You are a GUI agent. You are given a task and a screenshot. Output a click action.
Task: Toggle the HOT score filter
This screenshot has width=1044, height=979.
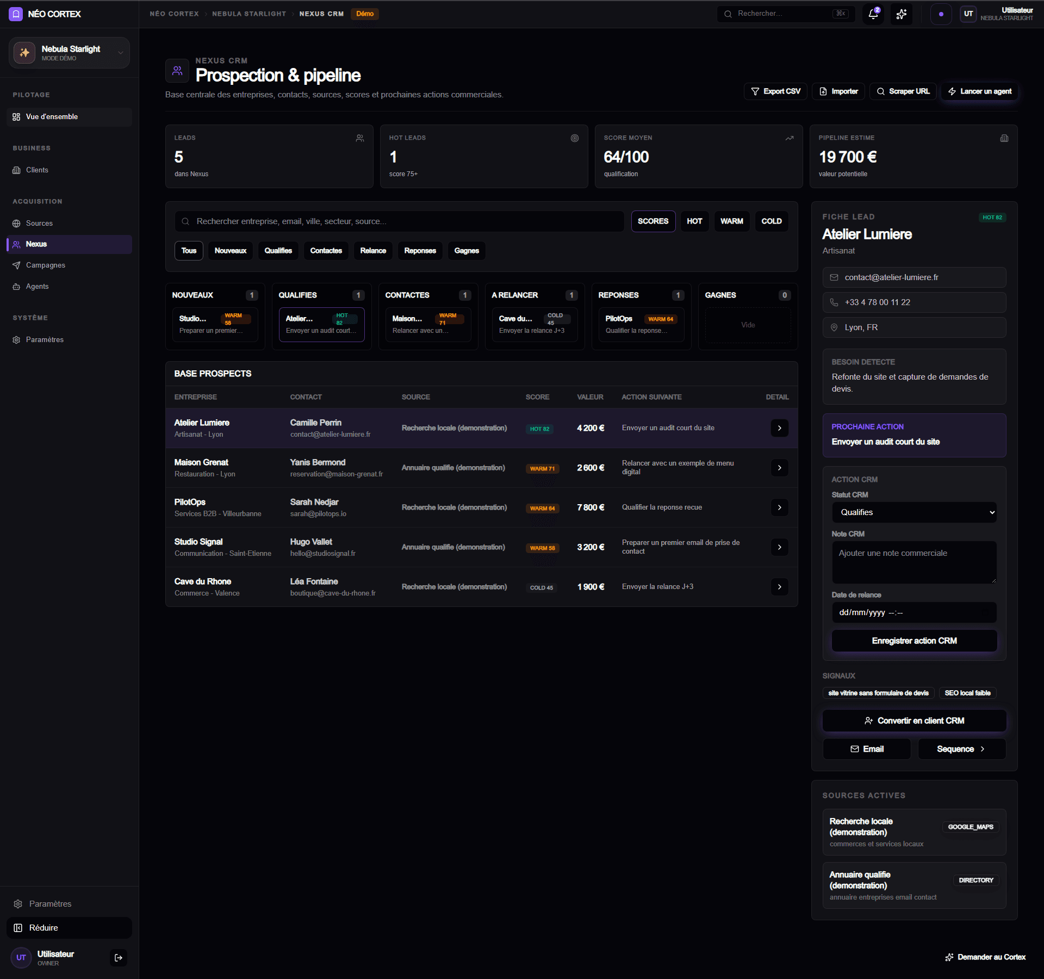(x=694, y=221)
